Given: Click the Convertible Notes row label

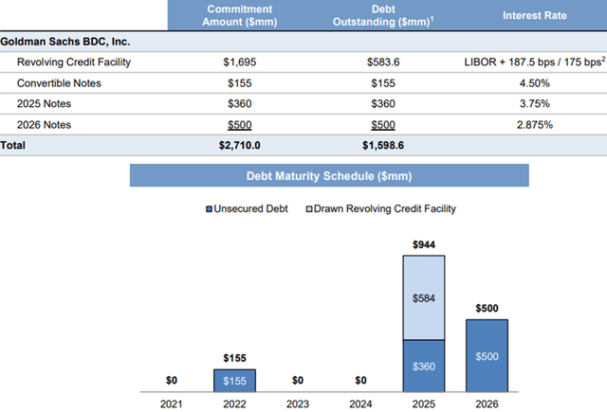Looking at the screenshot, I should point(59,83).
